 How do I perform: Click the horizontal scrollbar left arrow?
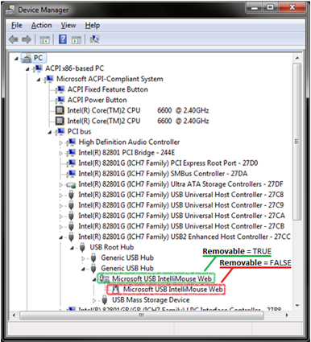(14, 315)
